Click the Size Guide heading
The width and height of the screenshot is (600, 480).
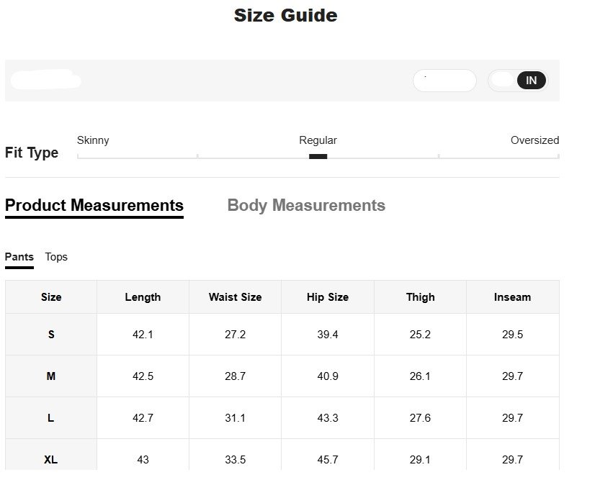tap(285, 15)
